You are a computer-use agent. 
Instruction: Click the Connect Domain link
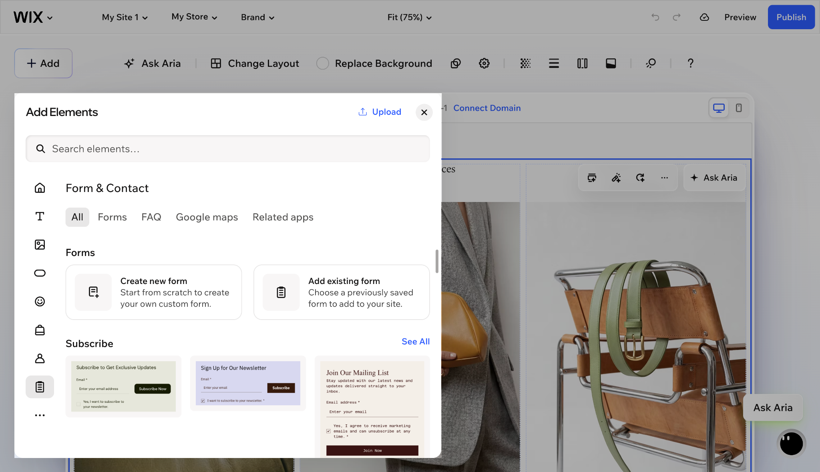tap(487, 108)
